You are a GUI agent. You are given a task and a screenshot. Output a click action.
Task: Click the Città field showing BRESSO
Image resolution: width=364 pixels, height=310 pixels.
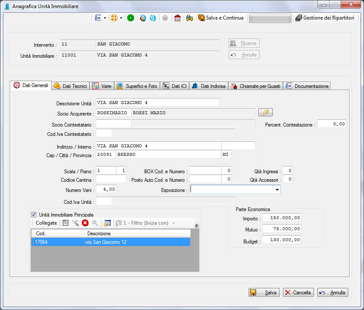coord(168,155)
